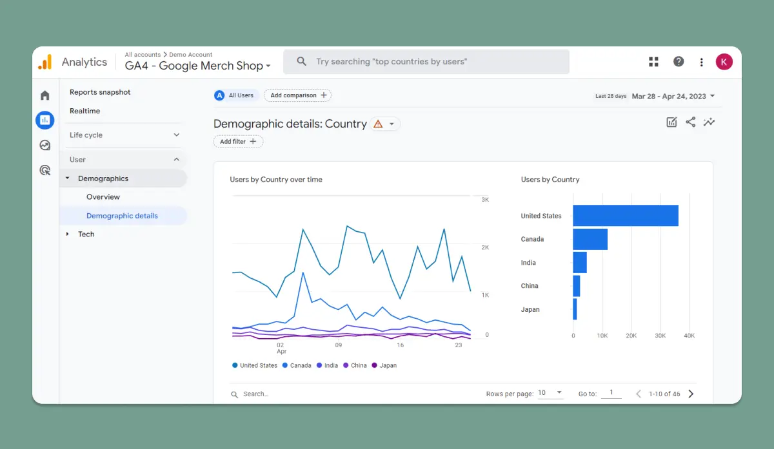Open the date range dropdown

[673, 96]
